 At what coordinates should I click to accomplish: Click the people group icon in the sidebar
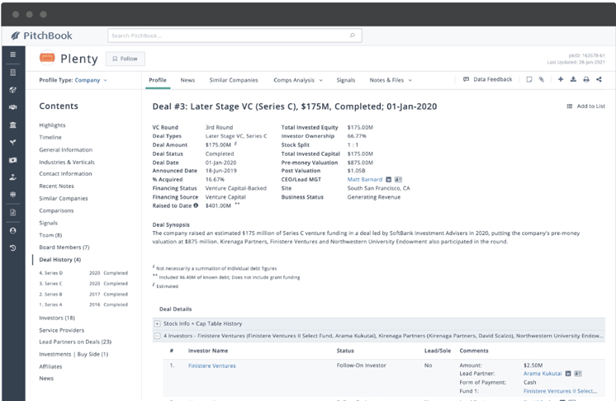pyautogui.click(x=13, y=195)
